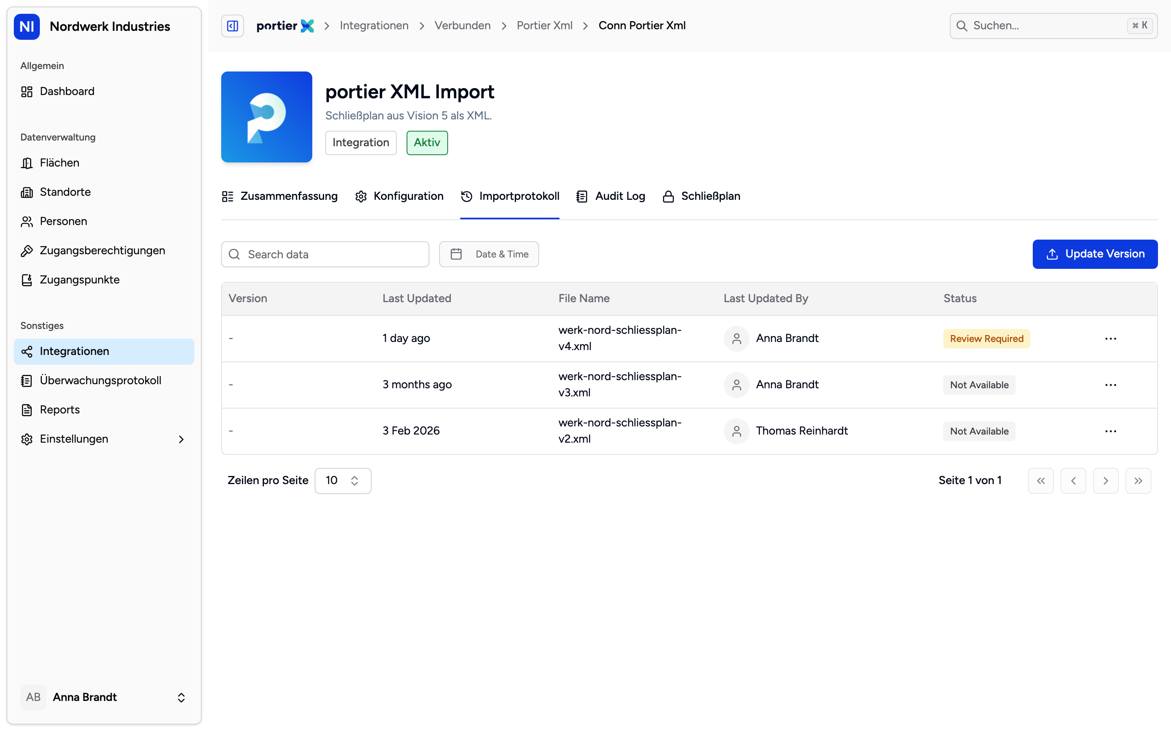Go to Portier Xml breadcrumb link
The width and height of the screenshot is (1171, 731).
(x=544, y=26)
